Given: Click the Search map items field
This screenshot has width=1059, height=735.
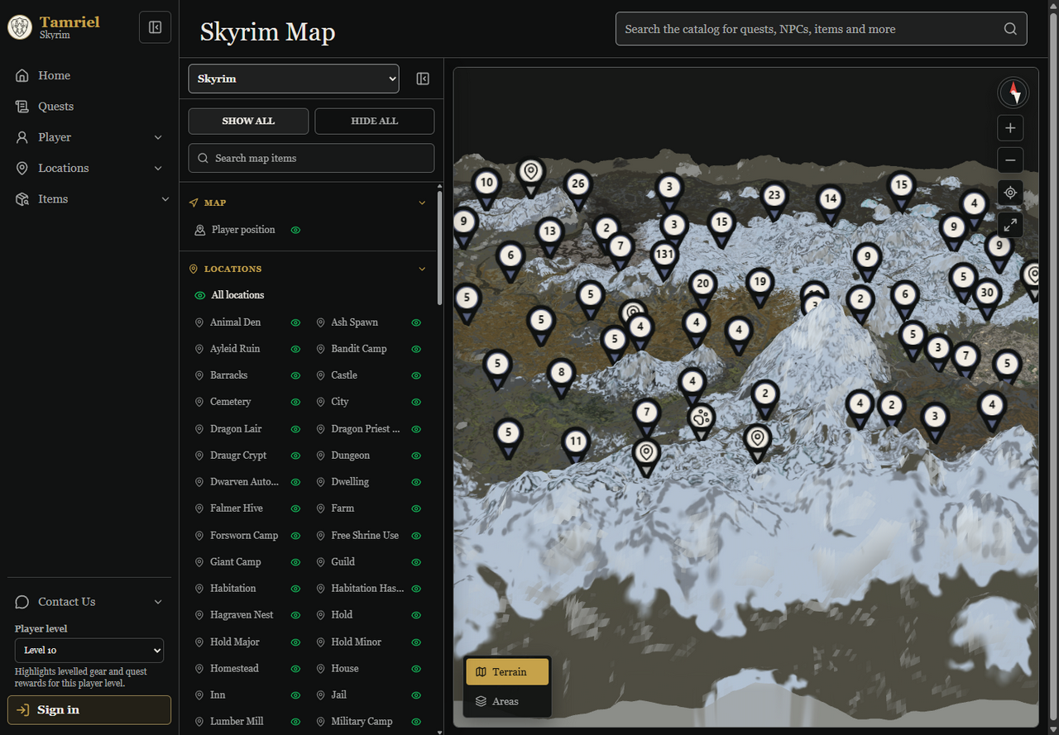Looking at the screenshot, I should pyautogui.click(x=311, y=158).
